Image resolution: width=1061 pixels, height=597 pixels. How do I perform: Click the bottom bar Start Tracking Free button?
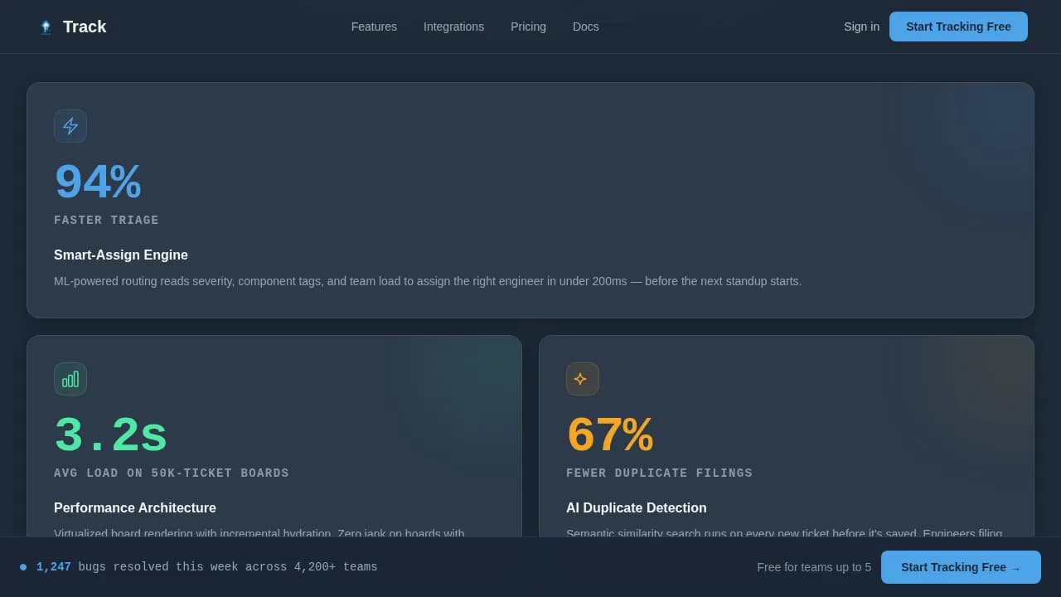[x=961, y=567]
